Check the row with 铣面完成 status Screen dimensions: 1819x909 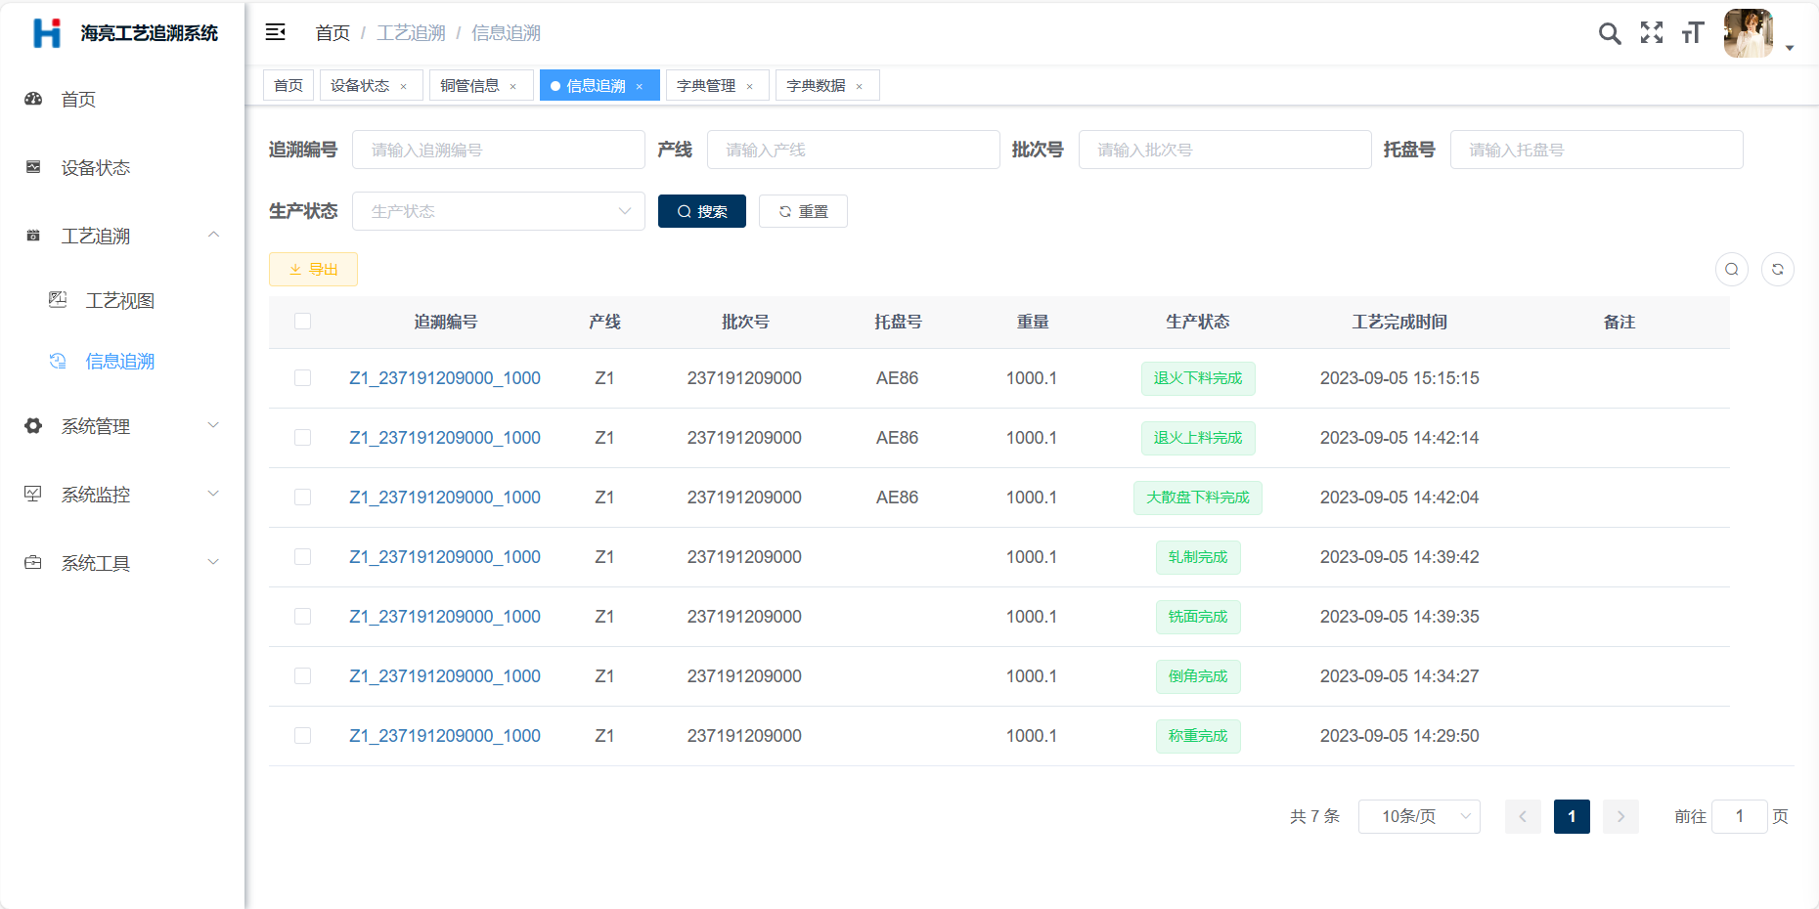(x=303, y=617)
